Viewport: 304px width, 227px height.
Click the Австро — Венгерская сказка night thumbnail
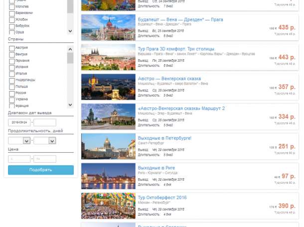pyautogui.click(x=108, y=87)
